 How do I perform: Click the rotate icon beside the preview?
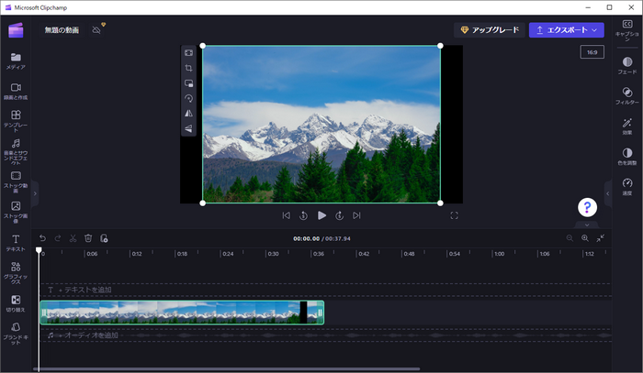[188, 98]
